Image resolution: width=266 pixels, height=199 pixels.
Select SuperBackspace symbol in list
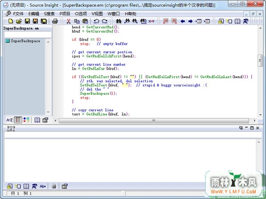pyautogui.click(x=25, y=41)
